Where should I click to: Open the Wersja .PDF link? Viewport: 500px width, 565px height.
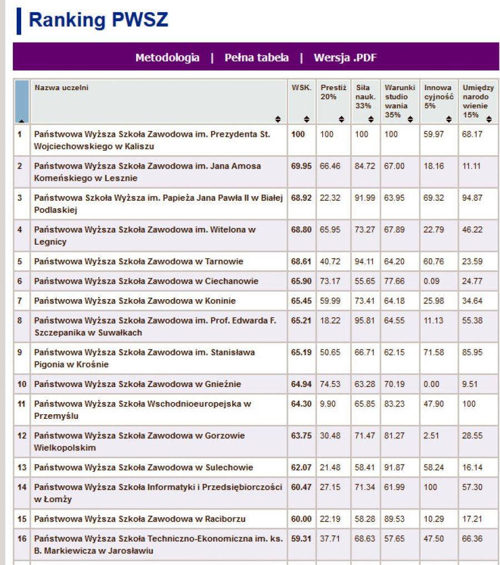[x=345, y=58]
